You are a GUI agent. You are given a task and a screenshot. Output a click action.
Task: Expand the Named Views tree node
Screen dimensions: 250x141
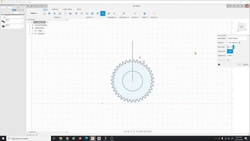[x=30, y=28]
